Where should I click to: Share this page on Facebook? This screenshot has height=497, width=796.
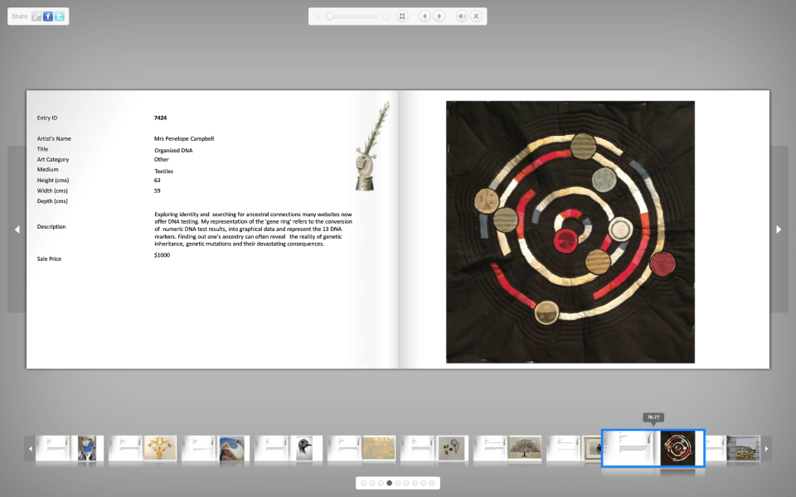(48, 16)
